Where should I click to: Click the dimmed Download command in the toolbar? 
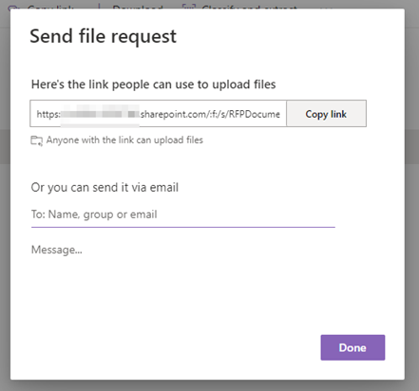[x=138, y=7]
